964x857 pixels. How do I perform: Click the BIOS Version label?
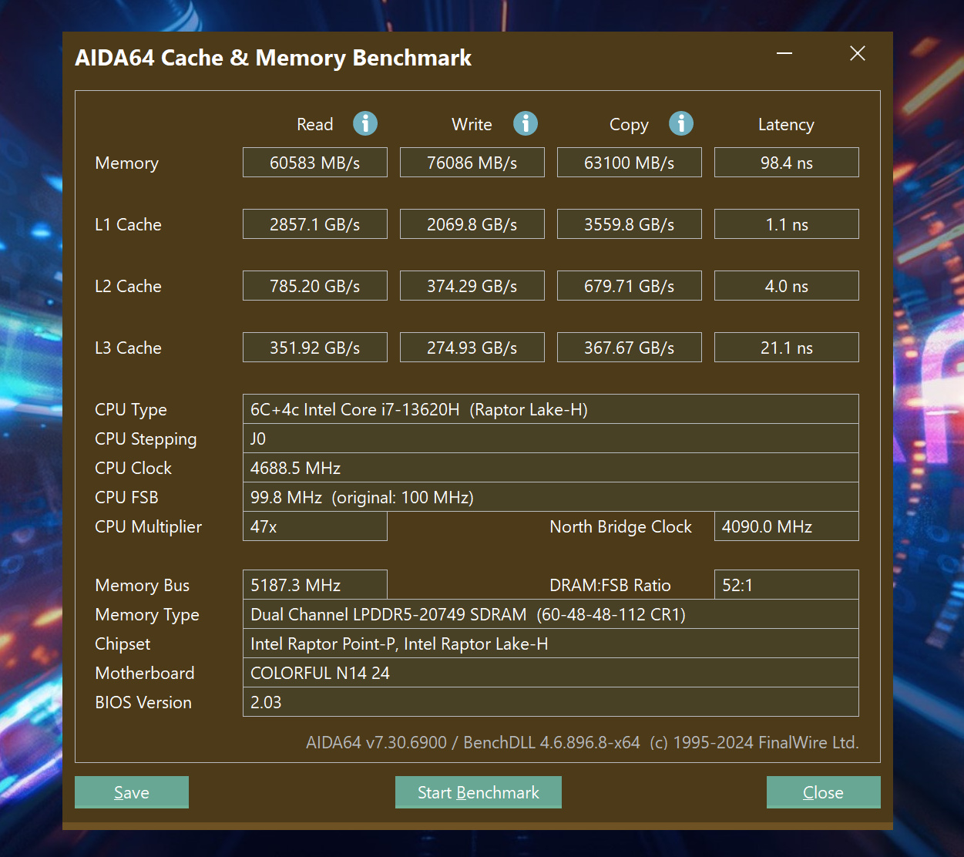point(143,703)
